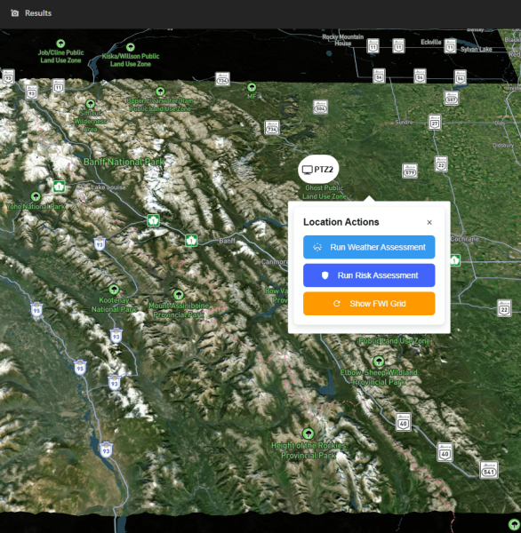Click the Mount Assiniboine Provincial Park label
The image size is (521, 533).
pyautogui.click(x=179, y=310)
